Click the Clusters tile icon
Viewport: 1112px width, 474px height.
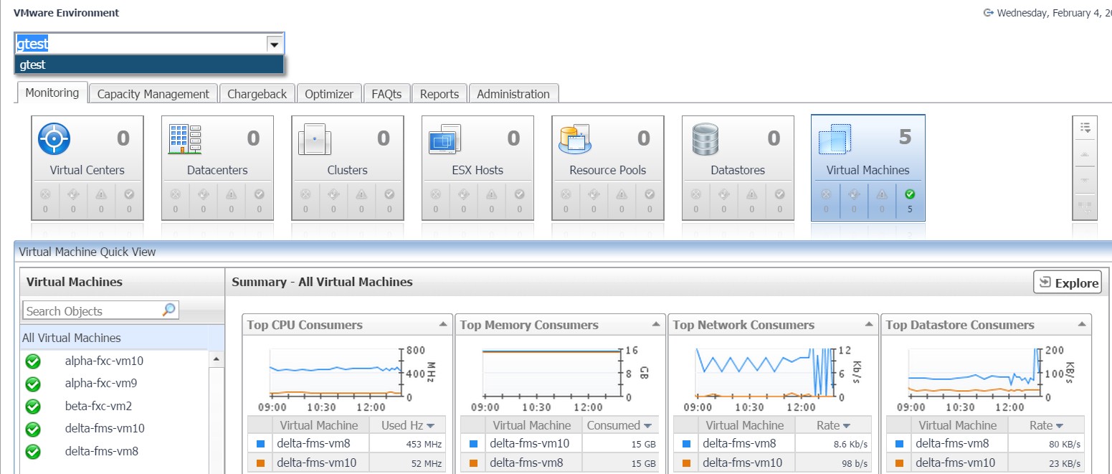tap(314, 139)
